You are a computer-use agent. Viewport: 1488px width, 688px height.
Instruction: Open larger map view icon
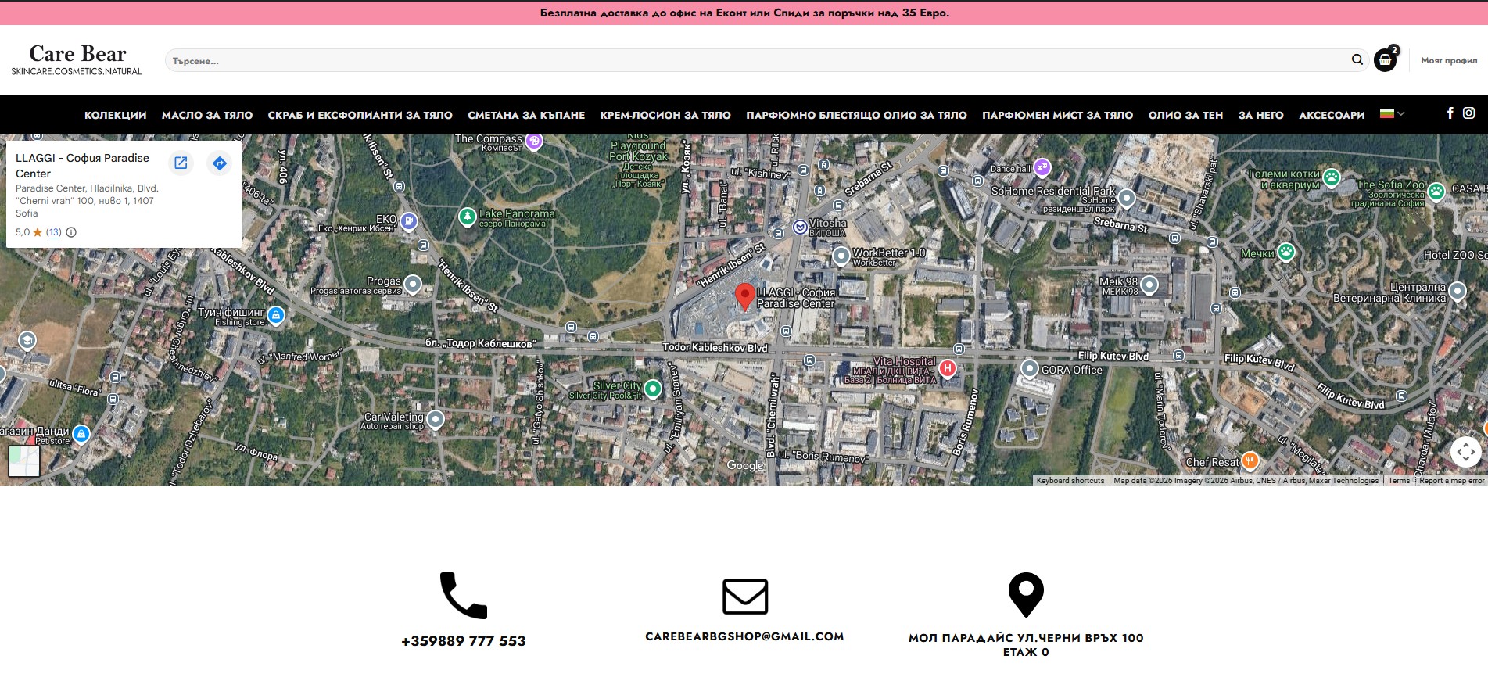click(181, 163)
